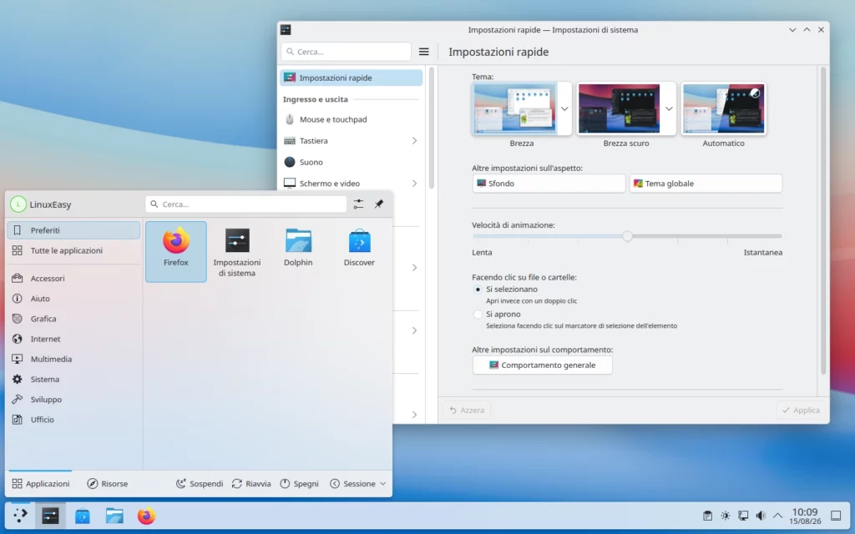855x534 pixels.
Task: Open the Sessione dropdown
Action: (357, 483)
